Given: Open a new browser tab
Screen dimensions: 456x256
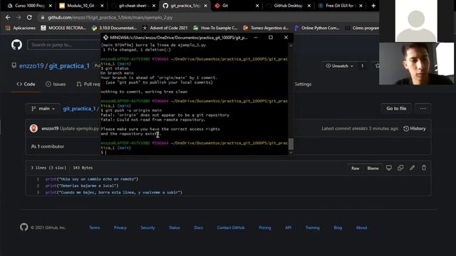Looking at the screenshot, I should point(373,6).
